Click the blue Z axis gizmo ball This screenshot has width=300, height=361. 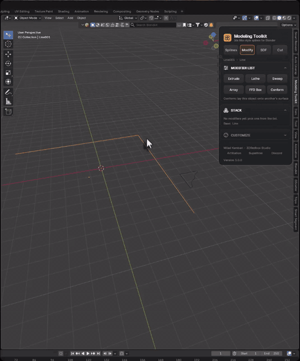coord(214,35)
